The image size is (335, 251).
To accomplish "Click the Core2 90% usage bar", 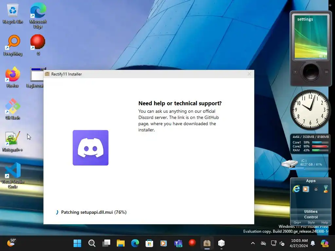I will click(x=320, y=146).
